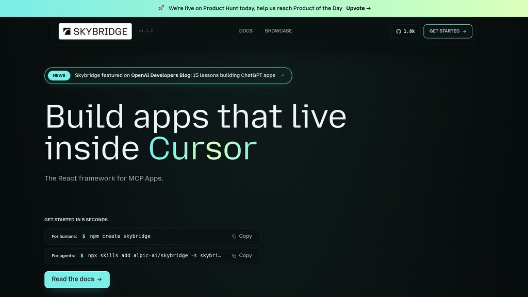
Task: Copy the npx skills add command
Action: click(x=242, y=256)
